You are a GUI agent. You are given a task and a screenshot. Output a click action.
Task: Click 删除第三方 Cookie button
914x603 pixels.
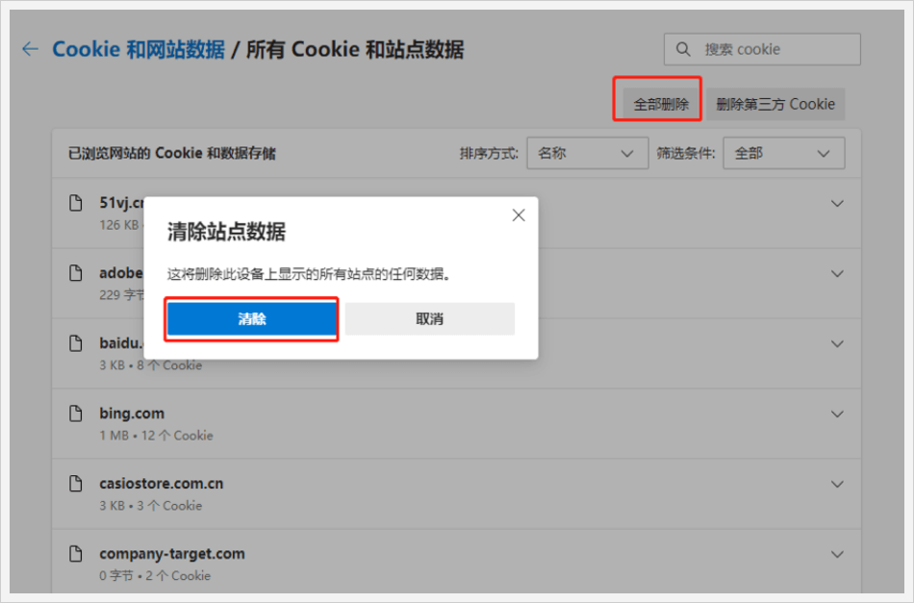point(775,104)
